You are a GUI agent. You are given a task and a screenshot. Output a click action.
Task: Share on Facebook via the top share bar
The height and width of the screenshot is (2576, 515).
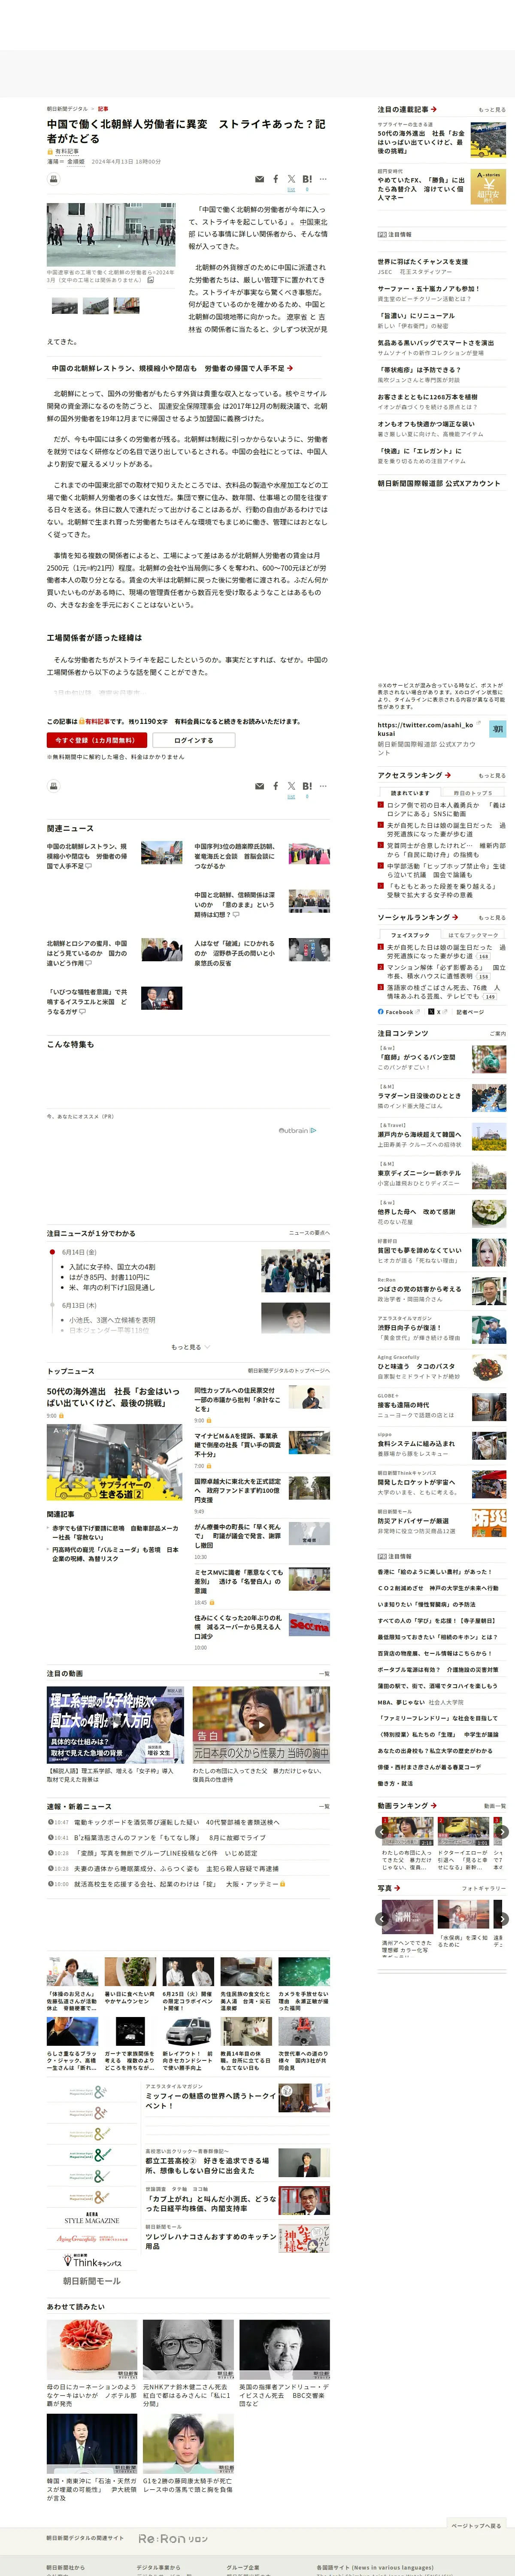tap(276, 179)
